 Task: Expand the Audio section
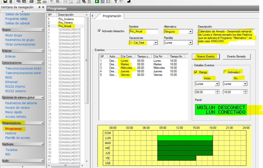(42, 161)
